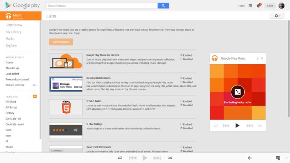Go to previous track in bottom bar
Viewport: 290px width, 163px height.
tap(133, 158)
